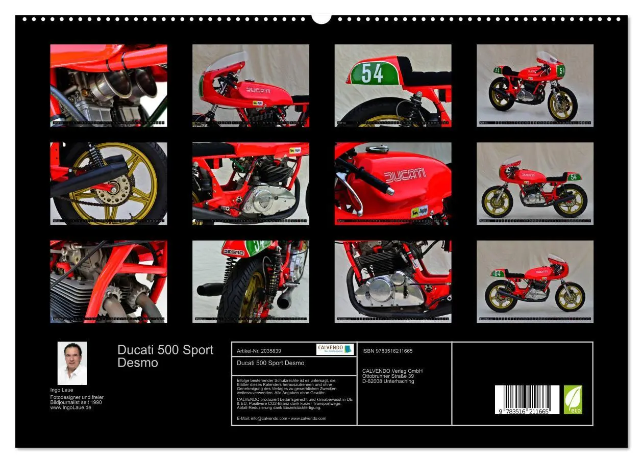Open the three-quarter front view bike photo
Image resolution: width=643 pixels, height=463 pixels.
(x=535, y=86)
